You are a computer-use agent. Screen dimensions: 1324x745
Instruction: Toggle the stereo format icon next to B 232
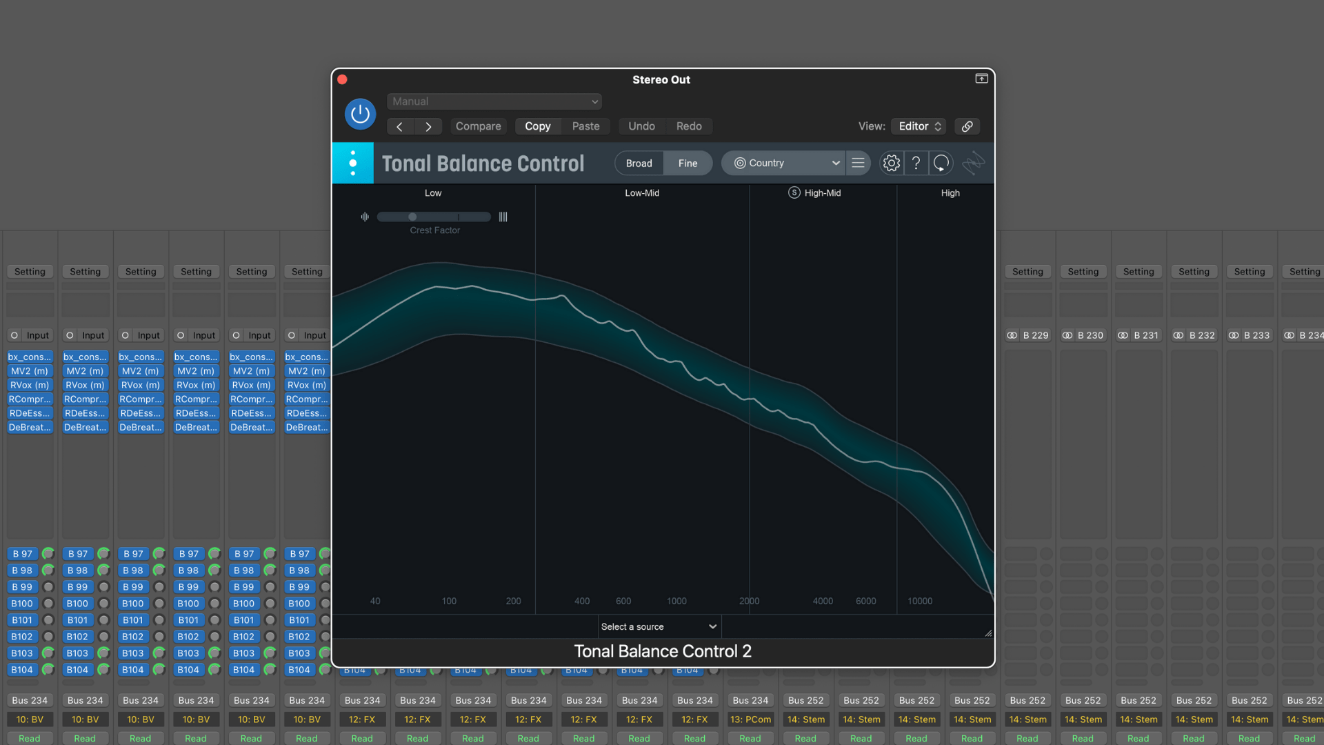1178,335
